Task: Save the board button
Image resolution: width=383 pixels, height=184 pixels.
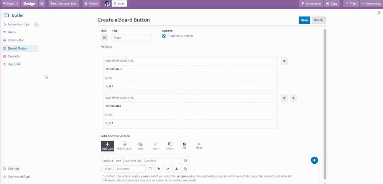Action: point(304,20)
